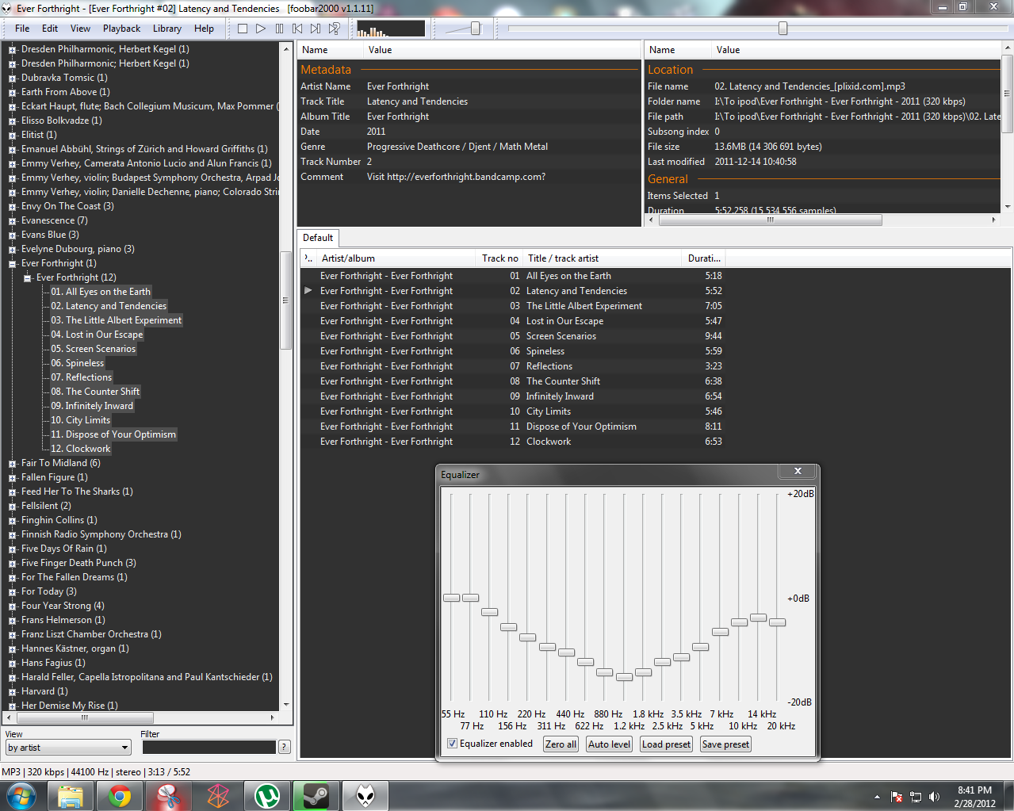Click the Auto level button
This screenshot has height=811, width=1014.
[610, 744]
